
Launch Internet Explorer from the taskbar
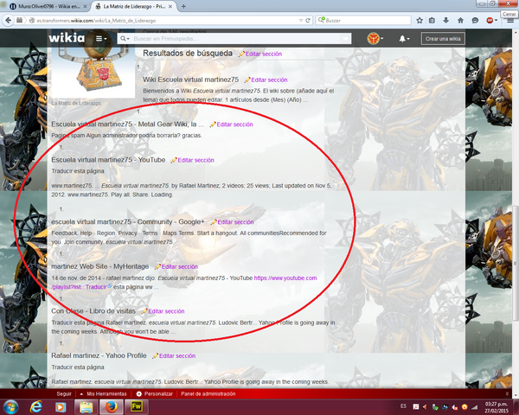[36, 406]
